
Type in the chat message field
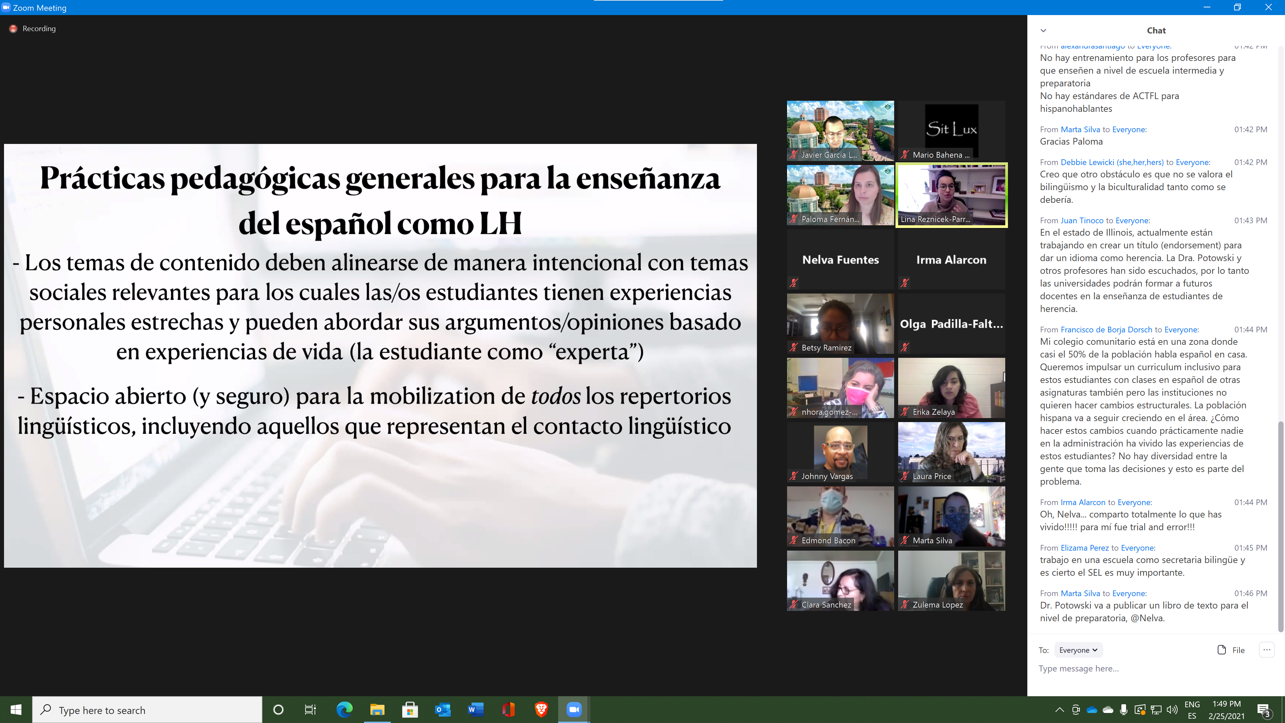pos(1147,669)
